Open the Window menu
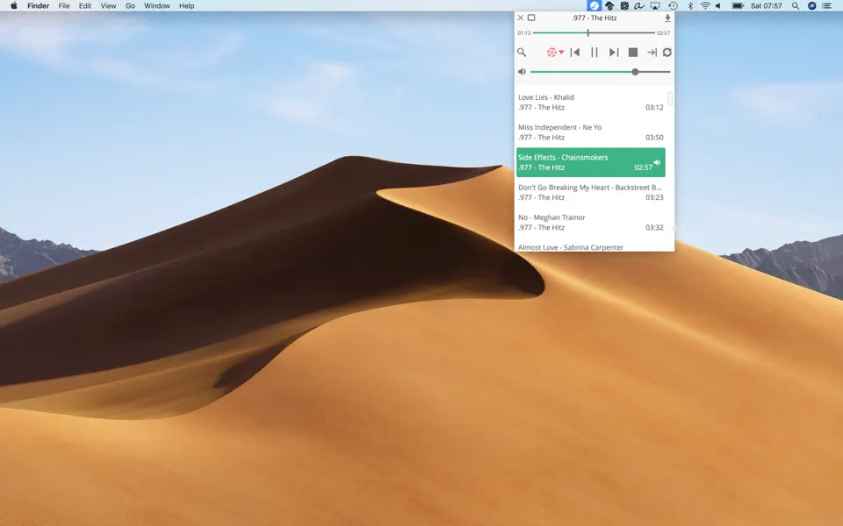The width and height of the screenshot is (843, 526). click(x=157, y=6)
